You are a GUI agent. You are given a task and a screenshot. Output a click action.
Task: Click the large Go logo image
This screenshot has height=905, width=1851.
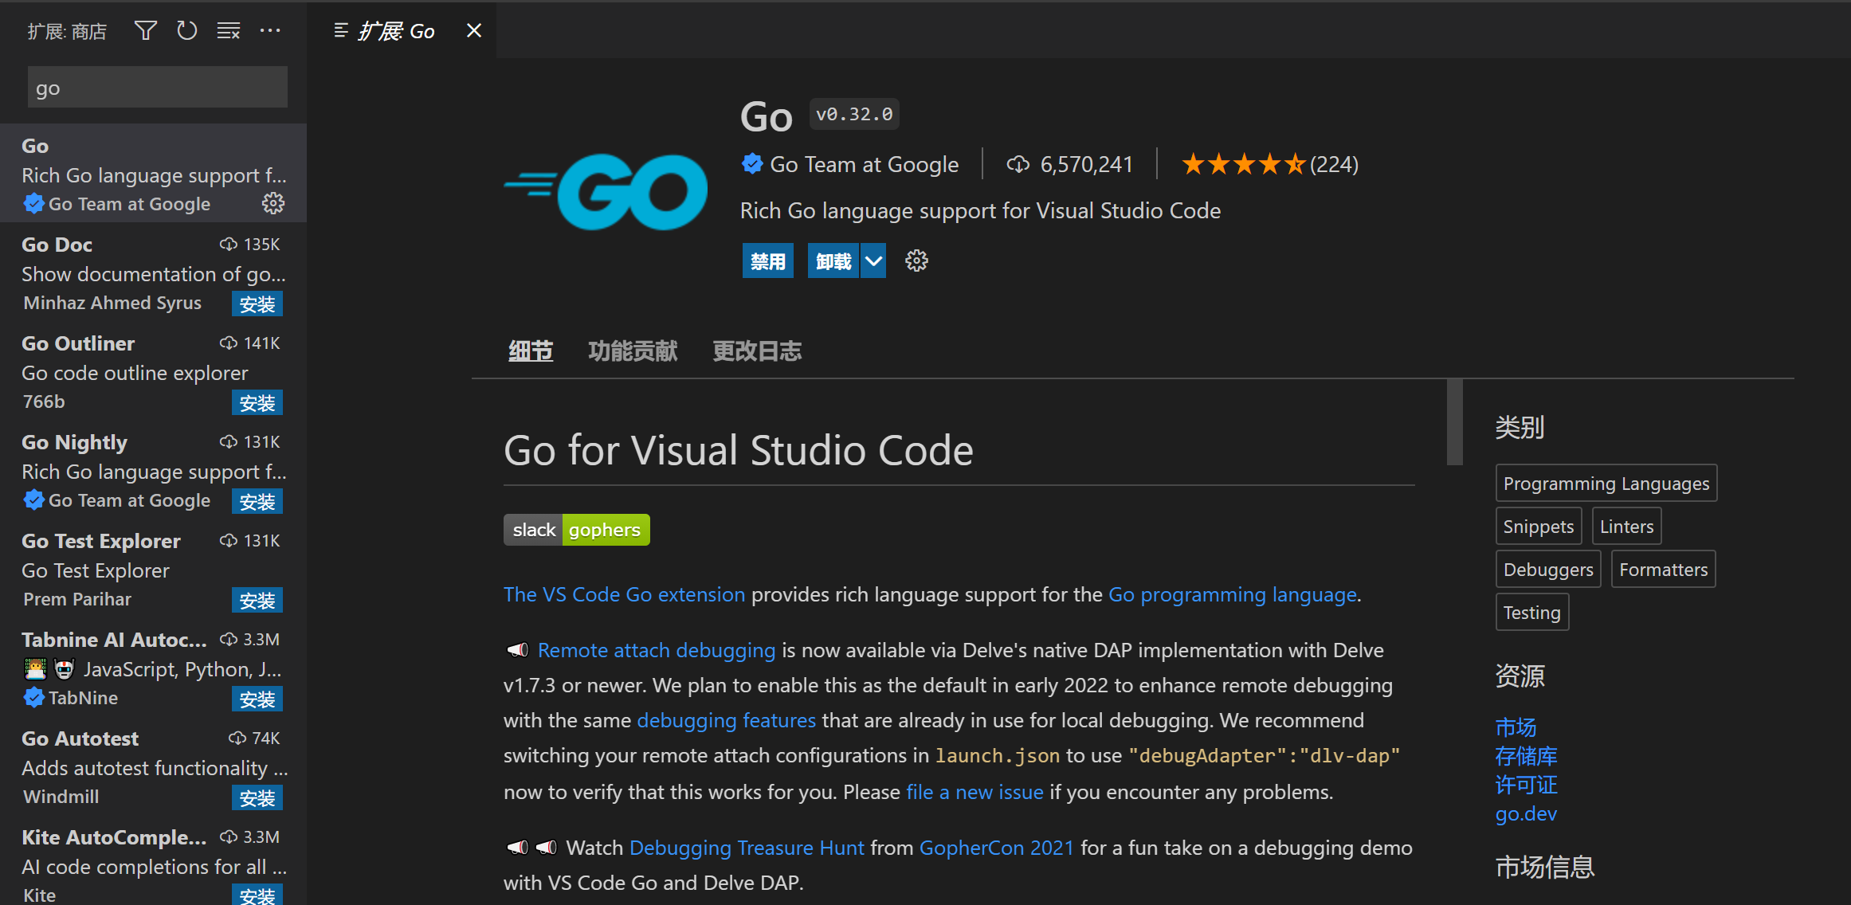607,192
